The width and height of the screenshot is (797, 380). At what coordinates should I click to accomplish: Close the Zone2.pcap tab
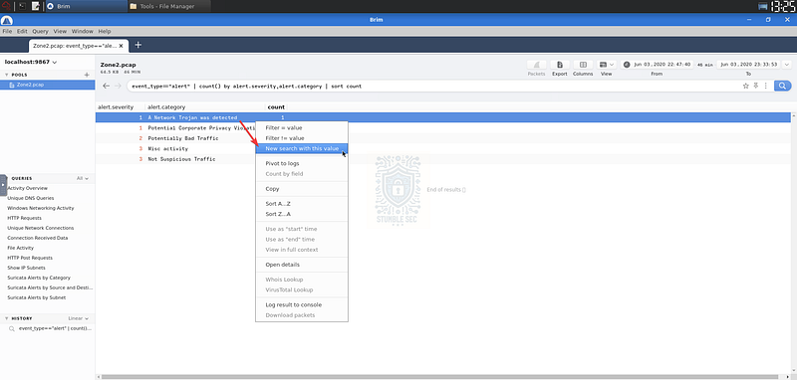tap(121, 45)
